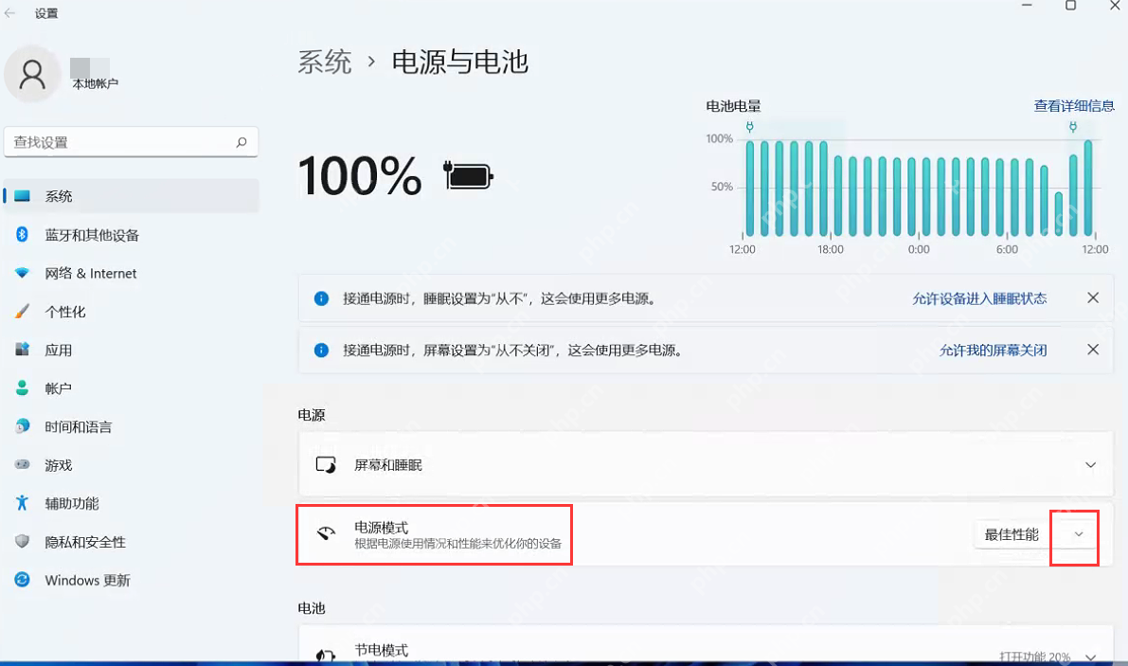Image resolution: width=1128 pixels, height=666 pixels.
Task: Go to 帐户 settings
Action: pyautogui.click(x=131, y=388)
